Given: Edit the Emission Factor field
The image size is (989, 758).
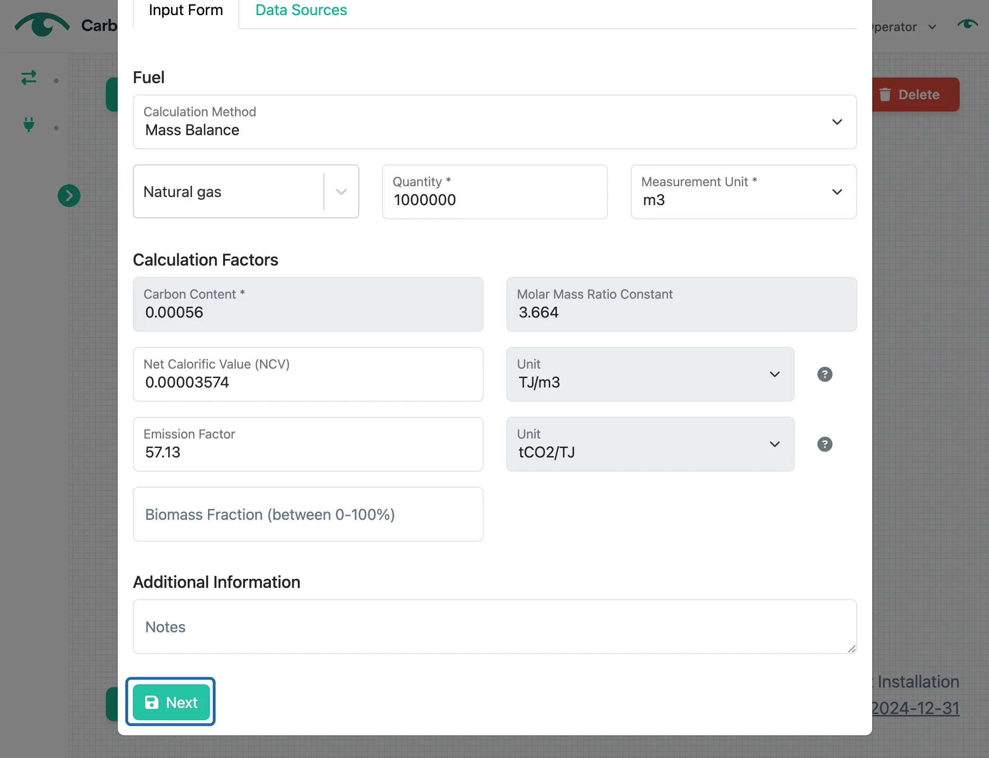Looking at the screenshot, I should click(x=308, y=444).
